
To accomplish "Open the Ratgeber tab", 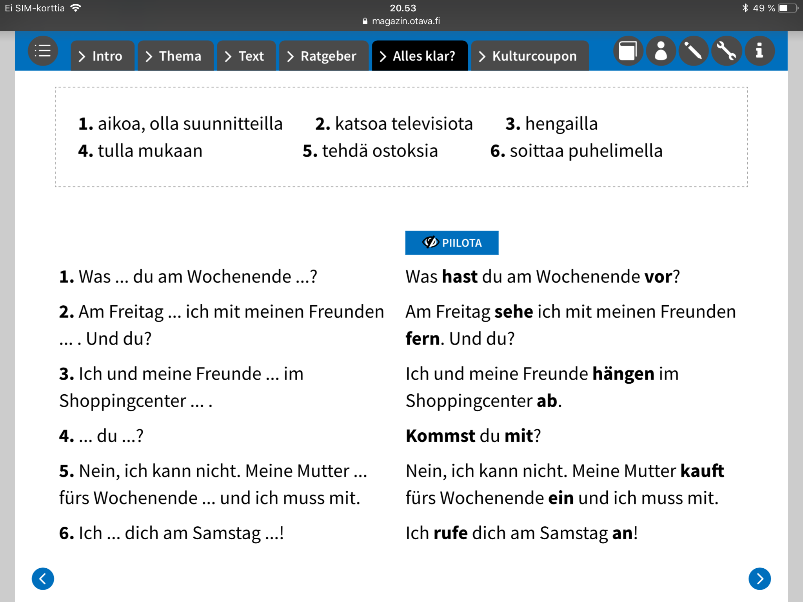I will [323, 56].
